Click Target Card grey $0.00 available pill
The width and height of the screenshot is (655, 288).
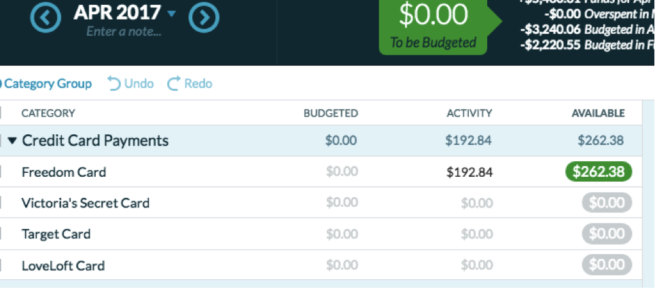click(607, 234)
